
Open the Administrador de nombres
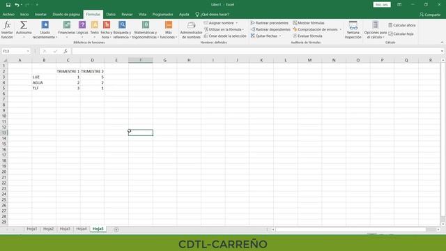tap(191, 29)
